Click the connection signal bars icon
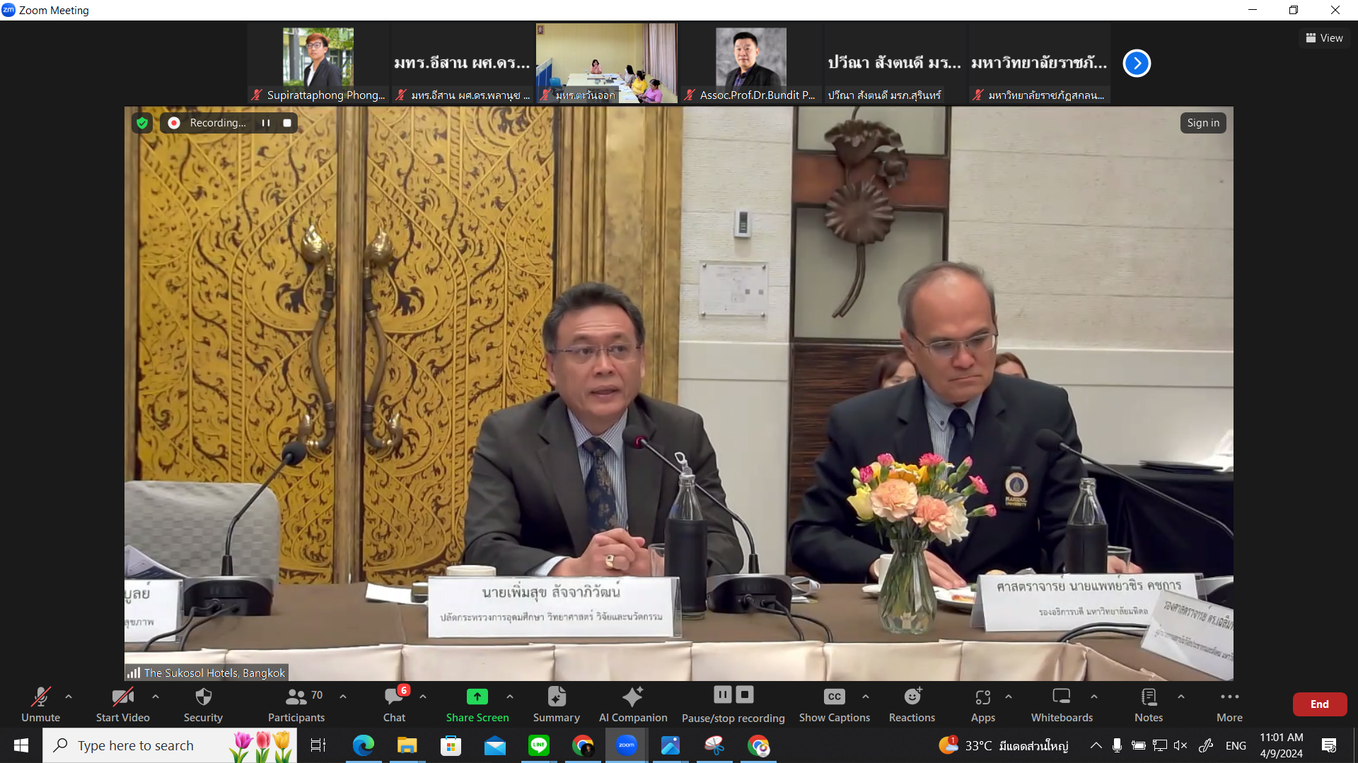 tap(134, 673)
